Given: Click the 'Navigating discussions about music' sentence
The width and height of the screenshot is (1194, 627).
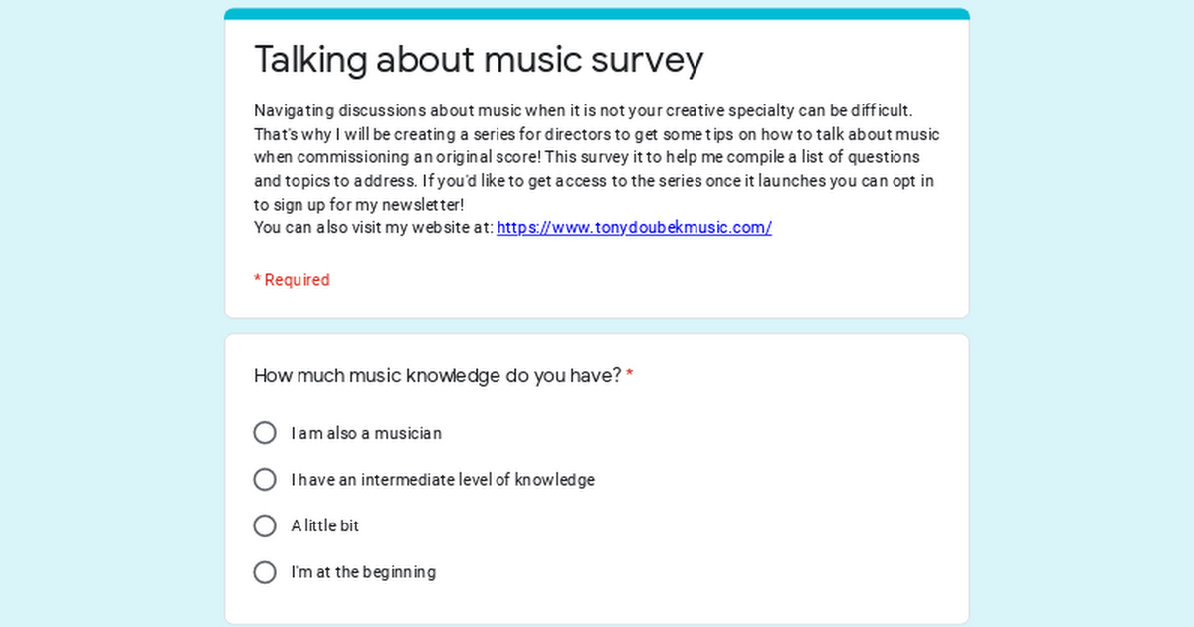Looking at the screenshot, I should [583, 110].
